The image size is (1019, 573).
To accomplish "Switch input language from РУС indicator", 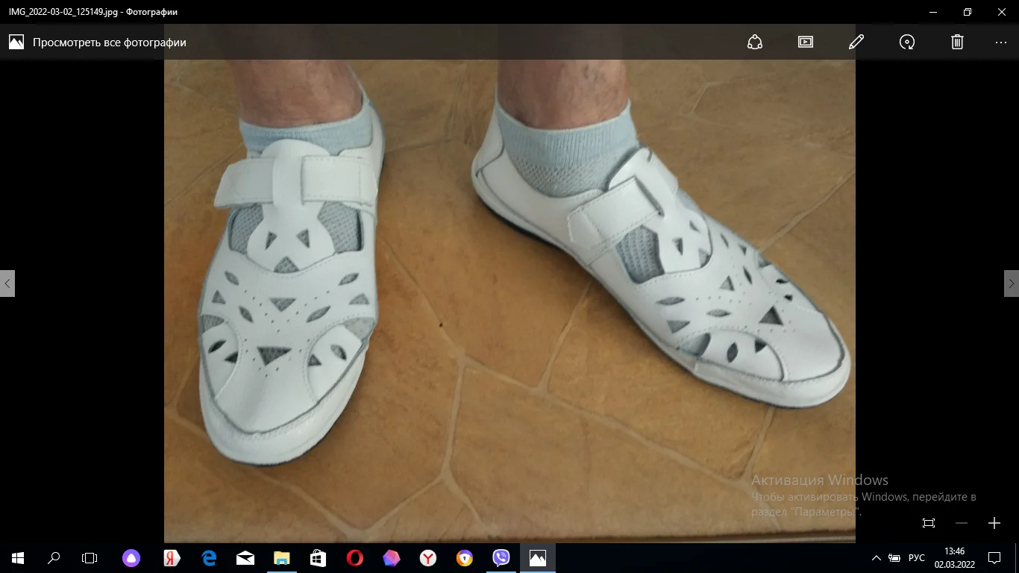I will 916,558.
